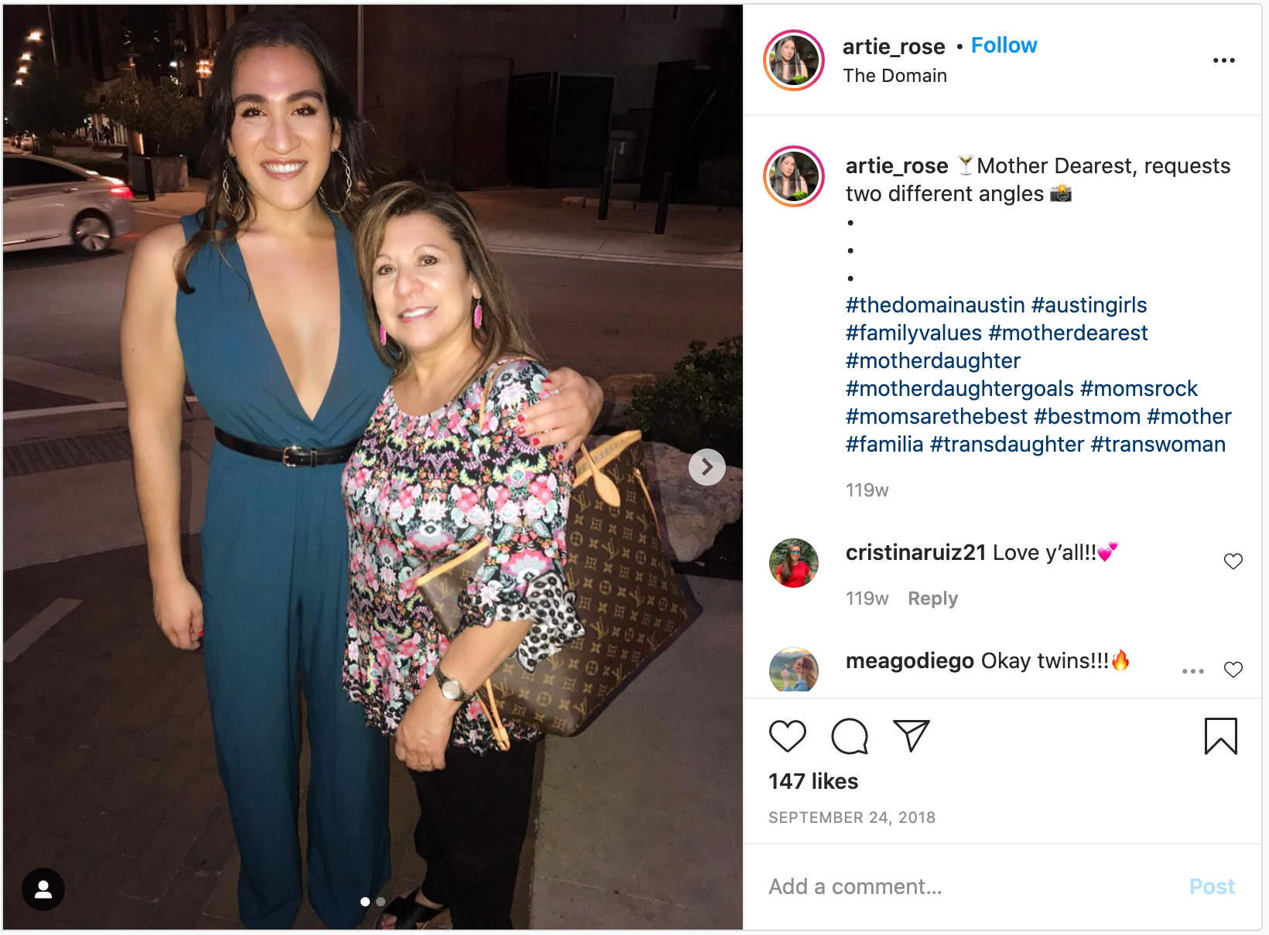Select second carousel dot indicator
This screenshot has width=1269, height=935.
[380, 902]
